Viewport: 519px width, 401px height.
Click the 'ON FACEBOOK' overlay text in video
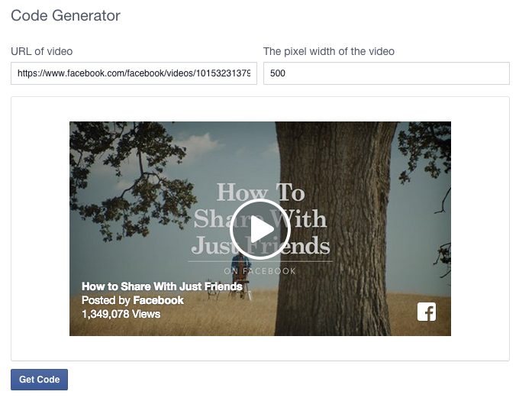tap(259, 271)
